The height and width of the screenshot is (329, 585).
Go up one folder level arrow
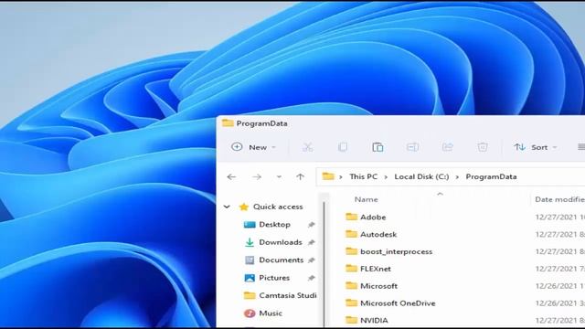[x=301, y=176]
